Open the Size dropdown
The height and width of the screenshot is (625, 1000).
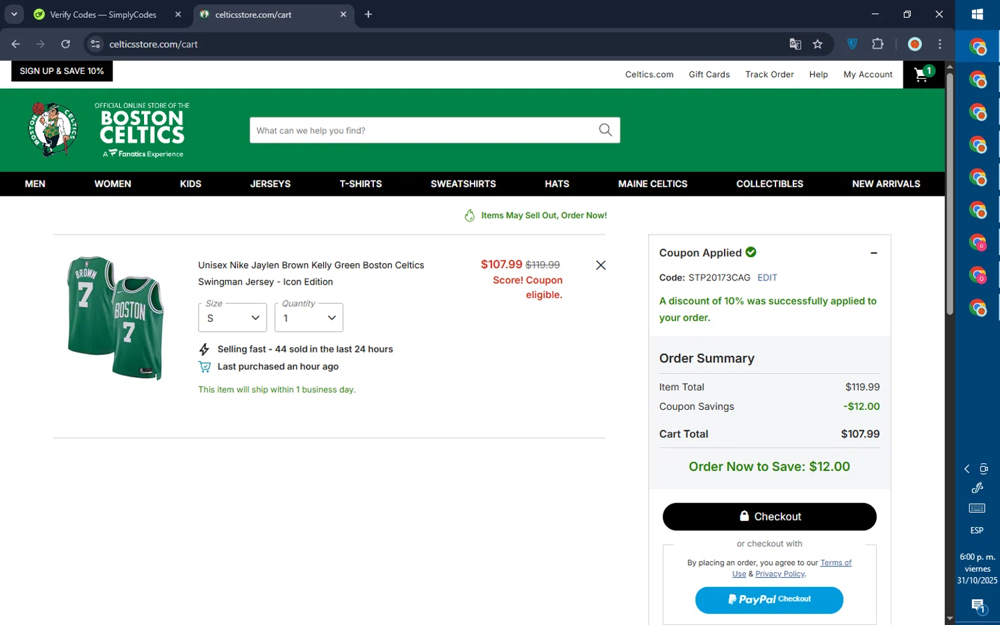233,318
